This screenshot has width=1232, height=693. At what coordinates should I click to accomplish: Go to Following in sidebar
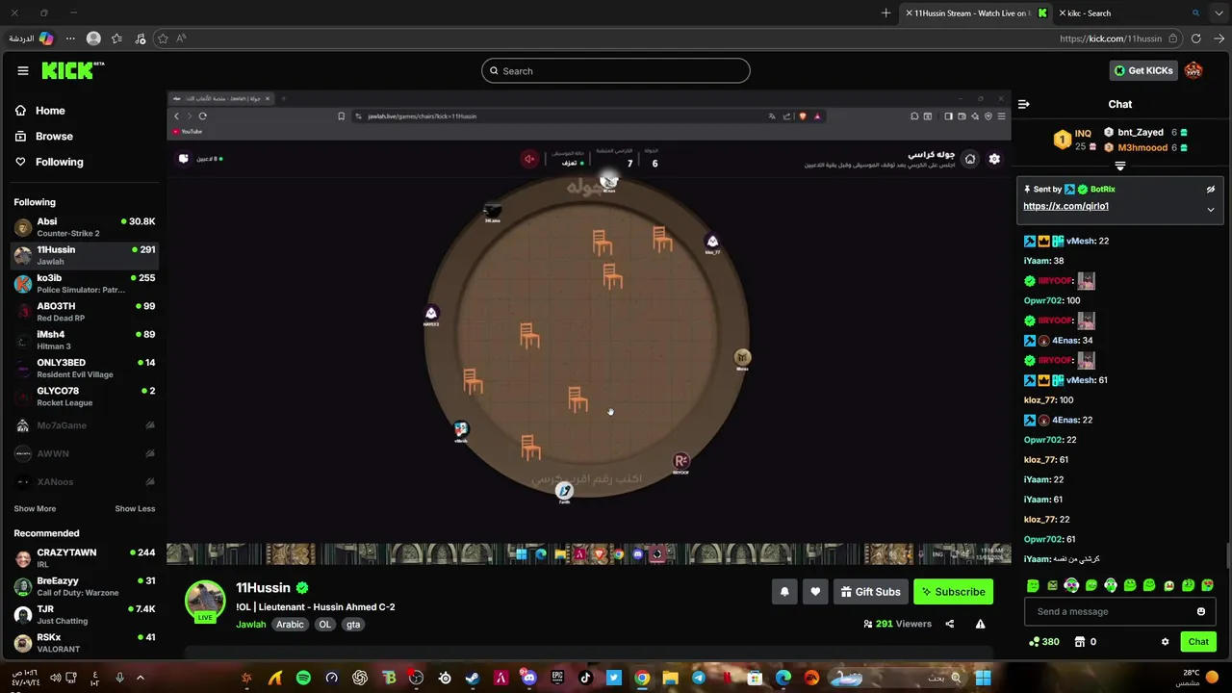[48, 162]
